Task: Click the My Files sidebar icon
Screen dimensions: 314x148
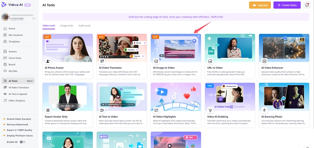Action: [5, 71]
